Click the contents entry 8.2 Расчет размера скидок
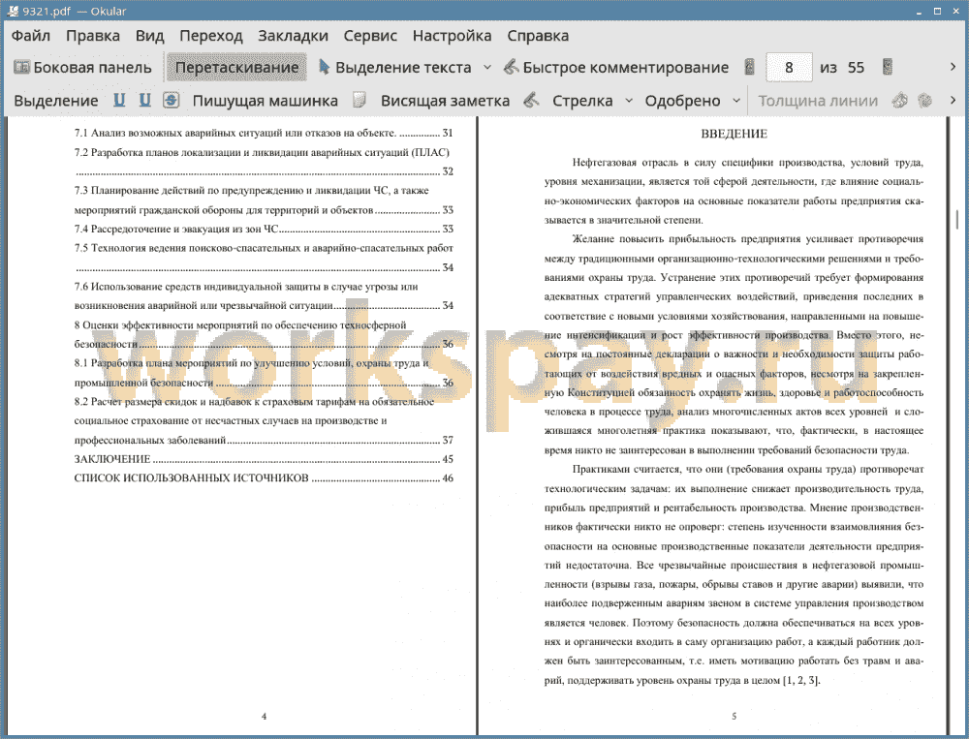Image resolution: width=969 pixels, height=739 pixels. [264, 420]
